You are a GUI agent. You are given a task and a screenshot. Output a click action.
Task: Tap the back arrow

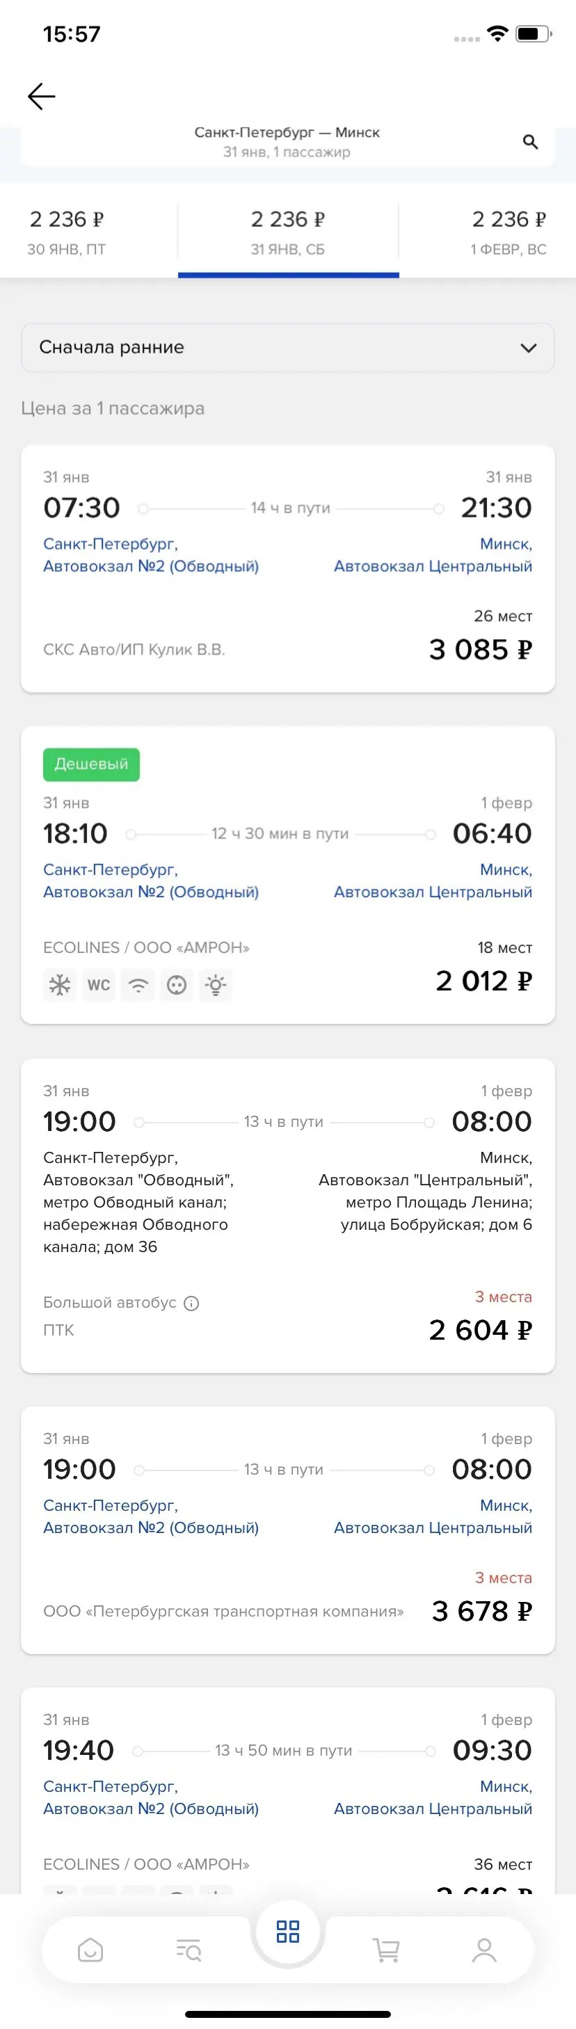coord(41,96)
